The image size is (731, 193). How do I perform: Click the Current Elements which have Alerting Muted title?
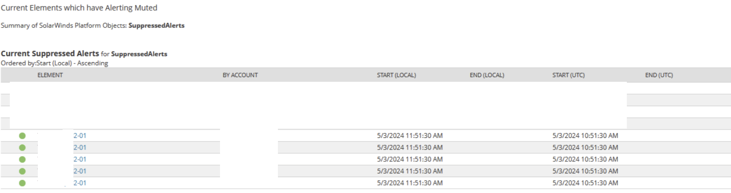click(x=79, y=8)
